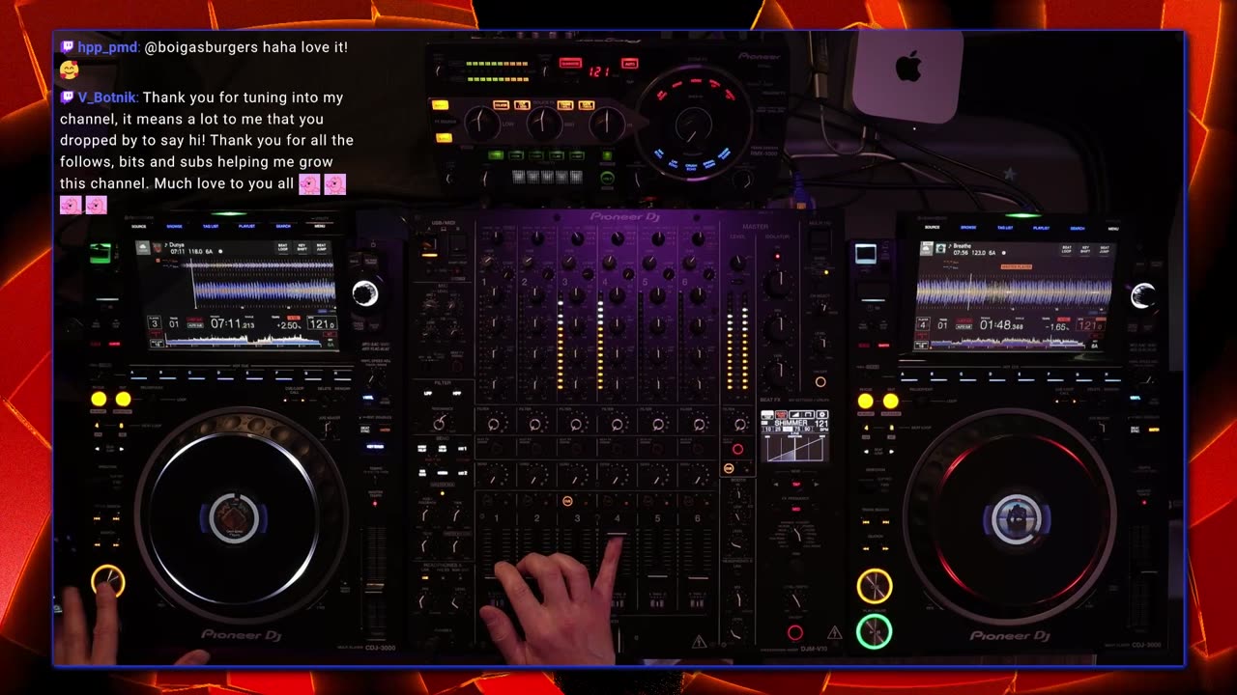Click RMX-1000 center jog dial
This screenshot has width=1237, height=695.
coord(693,124)
